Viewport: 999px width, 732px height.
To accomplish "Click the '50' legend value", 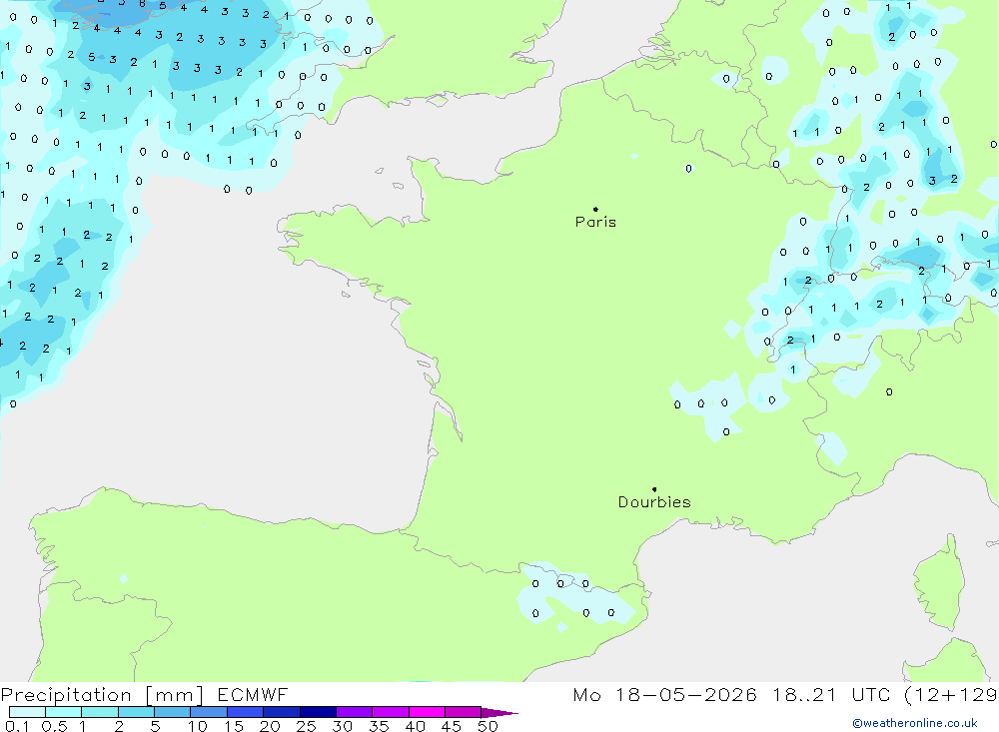I will point(488,726).
